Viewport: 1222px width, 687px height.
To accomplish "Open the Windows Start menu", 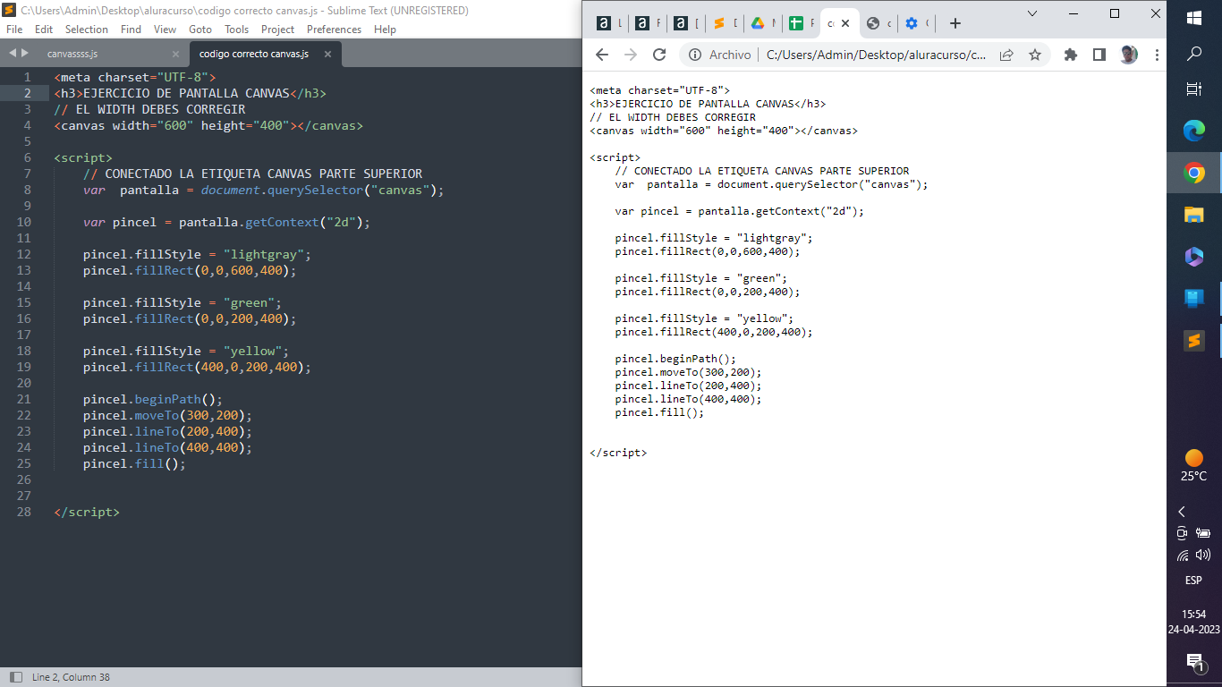I will pos(1194,17).
